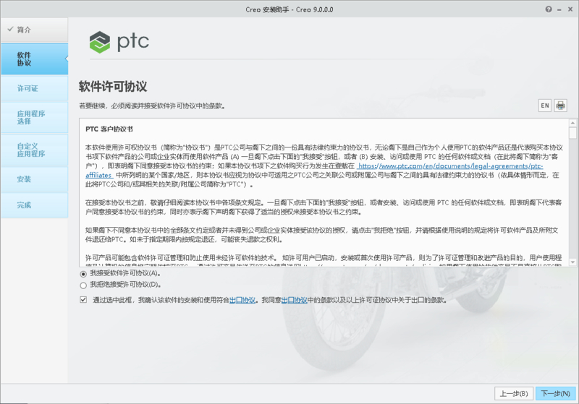This screenshot has height=404, width=579.
Task: Close the Creo installer window
Action: pyautogui.click(x=570, y=9)
